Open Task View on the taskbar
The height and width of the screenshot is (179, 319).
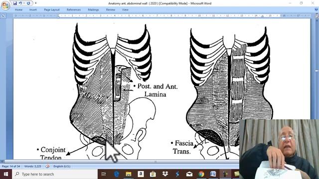click(104, 174)
